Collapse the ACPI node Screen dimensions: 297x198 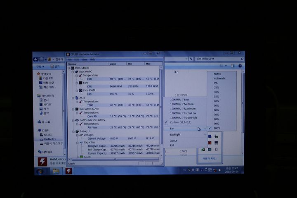click(73, 98)
